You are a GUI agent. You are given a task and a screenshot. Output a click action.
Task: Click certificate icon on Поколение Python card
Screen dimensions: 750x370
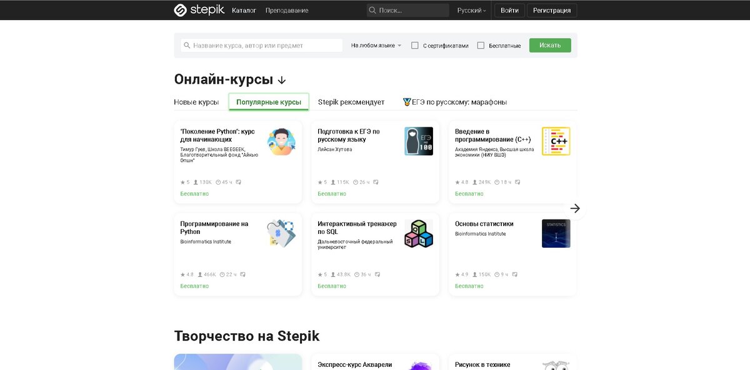pos(239,182)
